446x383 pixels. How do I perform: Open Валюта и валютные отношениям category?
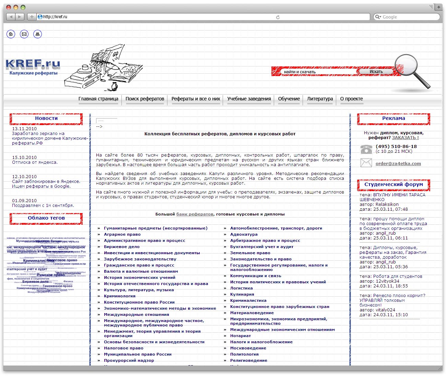click(x=141, y=271)
